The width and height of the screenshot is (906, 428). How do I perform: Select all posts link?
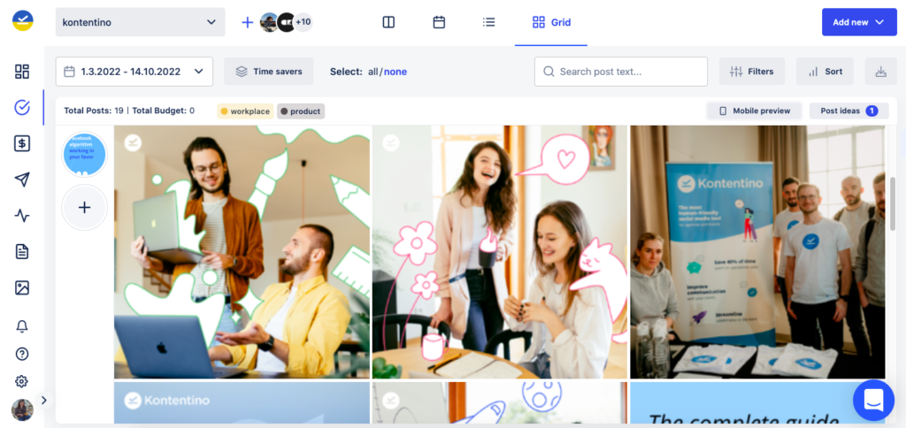point(373,72)
